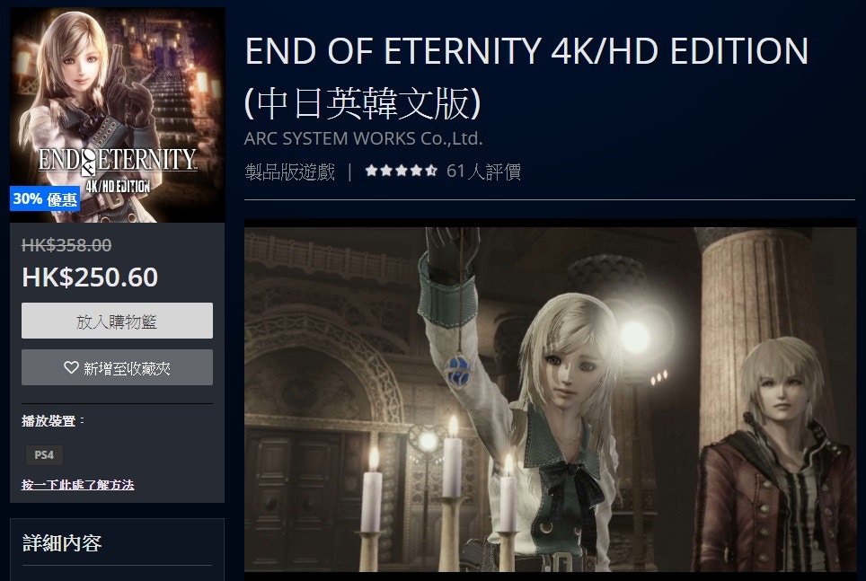The width and height of the screenshot is (866, 581).
Task: Click the star rating icons
Action: tap(402, 172)
